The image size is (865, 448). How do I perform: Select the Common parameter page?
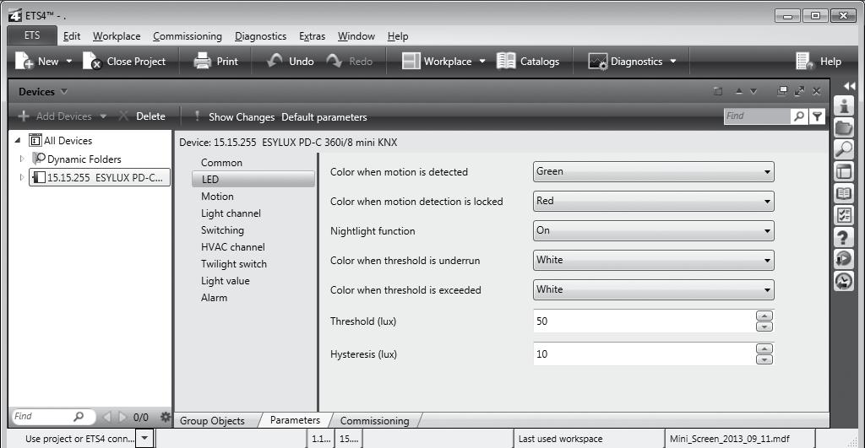tap(222, 163)
